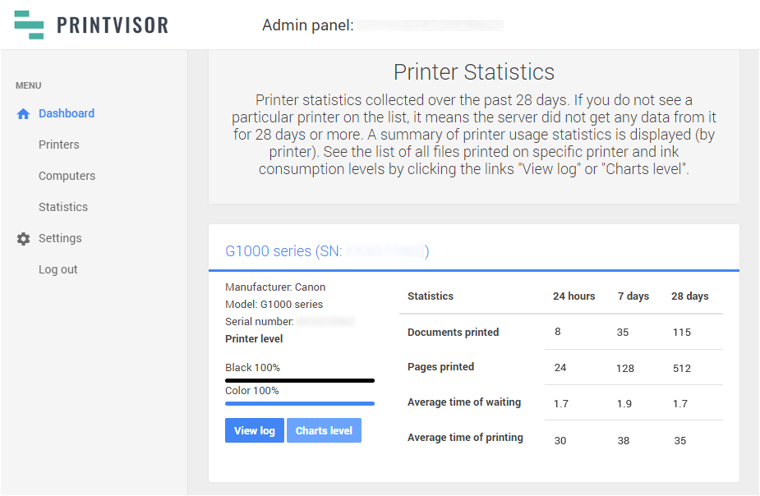This screenshot has height=496, width=760.
Task: Open the Dashboard menu item
Action: coord(67,114)
